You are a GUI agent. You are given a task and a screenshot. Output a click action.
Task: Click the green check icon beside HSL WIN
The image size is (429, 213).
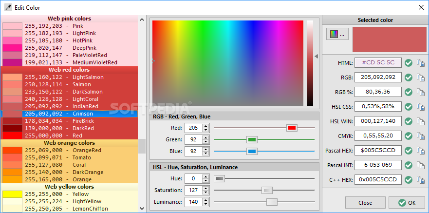click(x=409, y=121)
